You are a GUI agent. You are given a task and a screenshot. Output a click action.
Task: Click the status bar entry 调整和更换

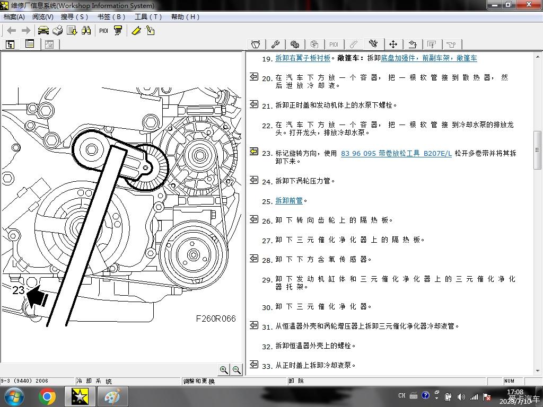(x=199, y=381)
